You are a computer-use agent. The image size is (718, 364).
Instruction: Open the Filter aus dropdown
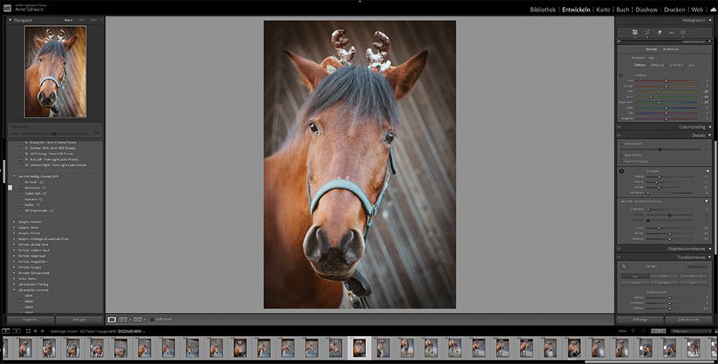(691, 331)
